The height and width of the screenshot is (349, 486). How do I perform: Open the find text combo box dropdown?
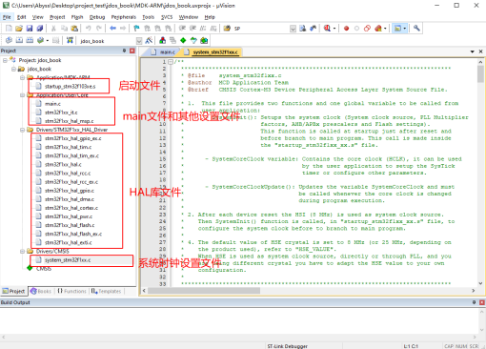[293, 29]
